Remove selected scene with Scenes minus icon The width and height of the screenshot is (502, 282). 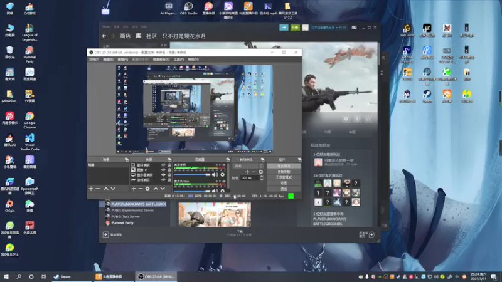(98, 189)
